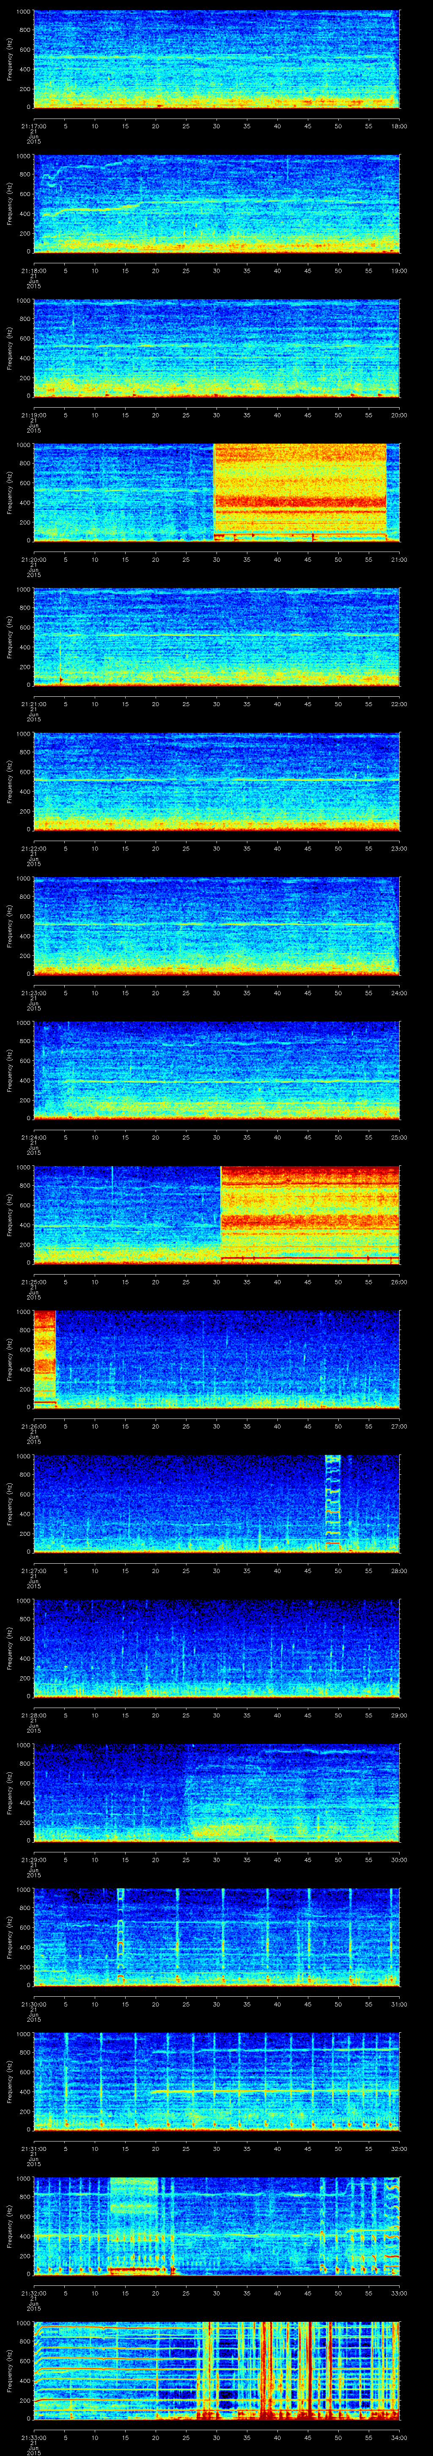Viewport: 433px width, 2456px height.
Task: Click the '34:00' end time label
Action: click(399, 2436)
